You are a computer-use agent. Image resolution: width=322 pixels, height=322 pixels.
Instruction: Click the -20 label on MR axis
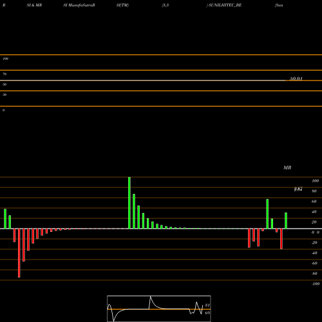(314, 243)
